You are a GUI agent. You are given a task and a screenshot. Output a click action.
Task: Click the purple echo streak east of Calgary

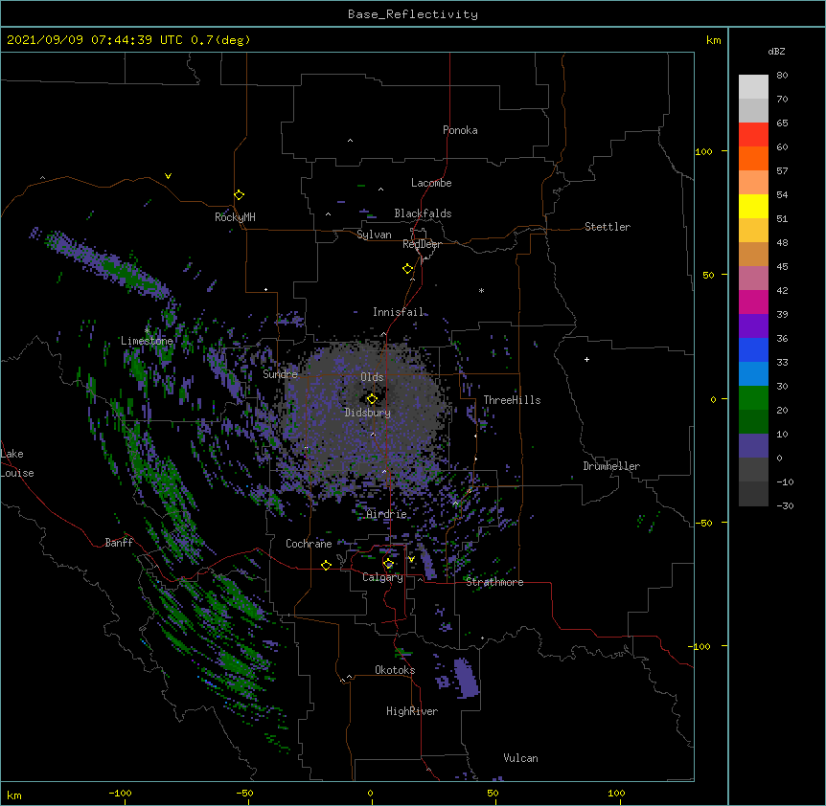pyautogui.click(x=428, y=564)
